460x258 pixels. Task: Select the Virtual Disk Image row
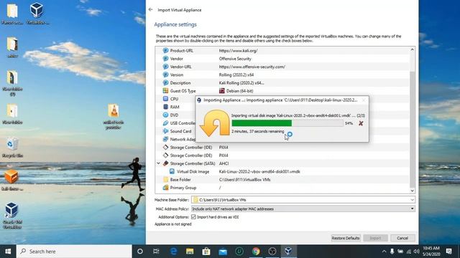coord(282,171)
